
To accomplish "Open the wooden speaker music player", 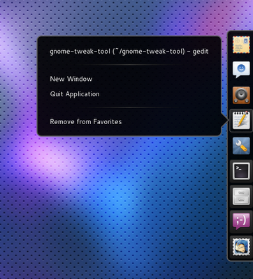I will click(x=241, y=95).
